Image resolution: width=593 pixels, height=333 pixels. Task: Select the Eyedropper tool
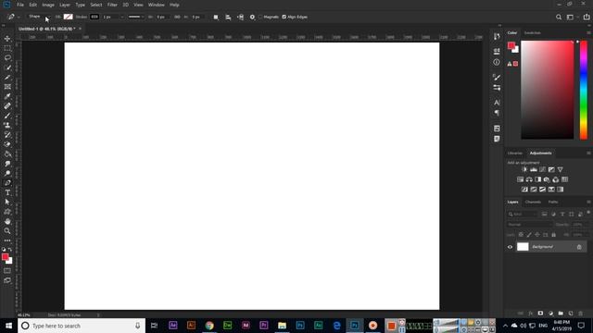[x=7, y=96]
